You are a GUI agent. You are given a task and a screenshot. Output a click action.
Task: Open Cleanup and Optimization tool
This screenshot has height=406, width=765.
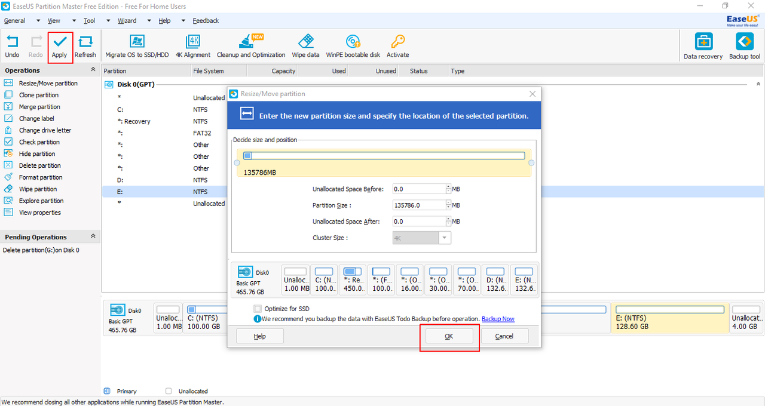(251, 47)
